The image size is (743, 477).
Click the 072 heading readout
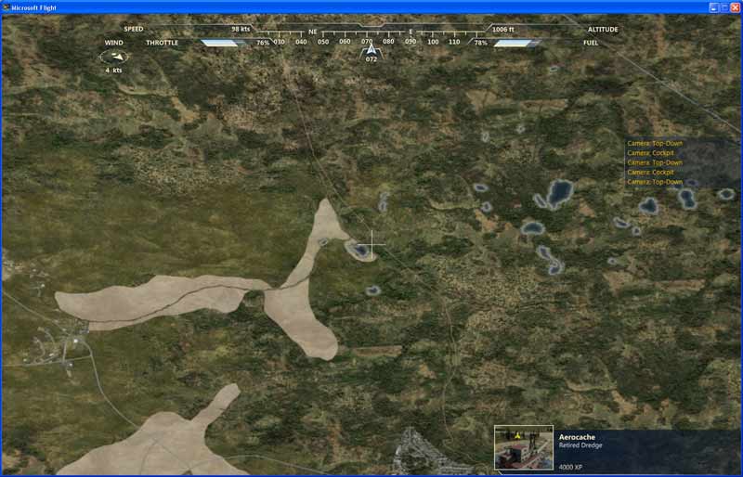coord(371,59)
